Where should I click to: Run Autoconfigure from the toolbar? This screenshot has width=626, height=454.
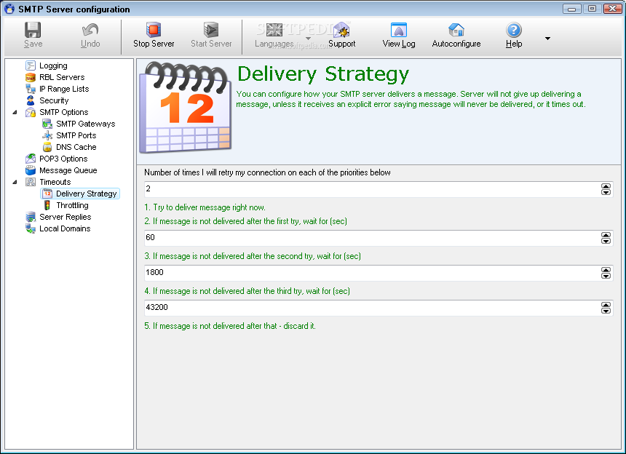456,36
